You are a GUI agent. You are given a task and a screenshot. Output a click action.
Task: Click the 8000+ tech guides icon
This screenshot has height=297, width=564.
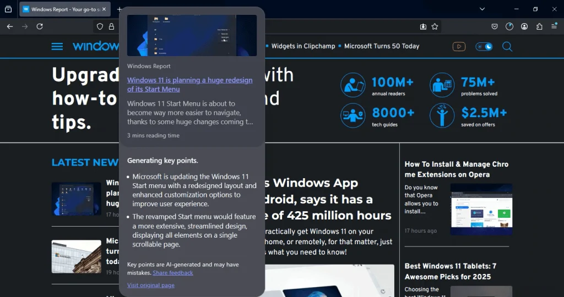[x=353, y=116]
